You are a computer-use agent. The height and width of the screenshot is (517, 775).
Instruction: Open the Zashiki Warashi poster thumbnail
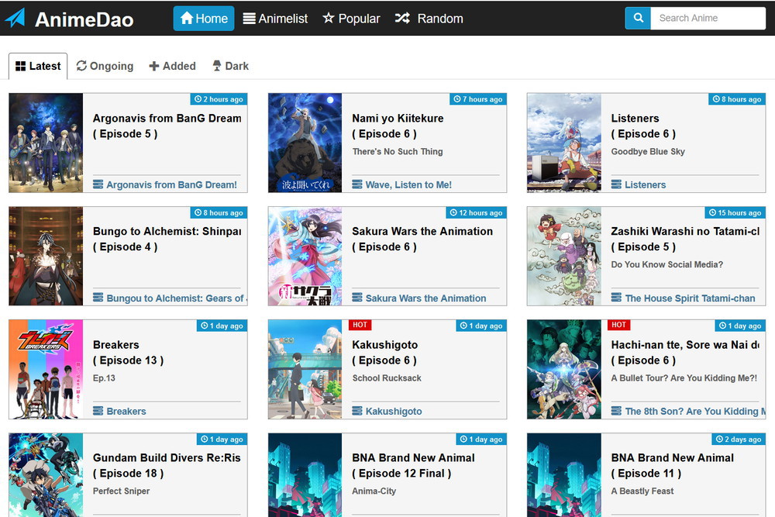click(x=564, y=256)
